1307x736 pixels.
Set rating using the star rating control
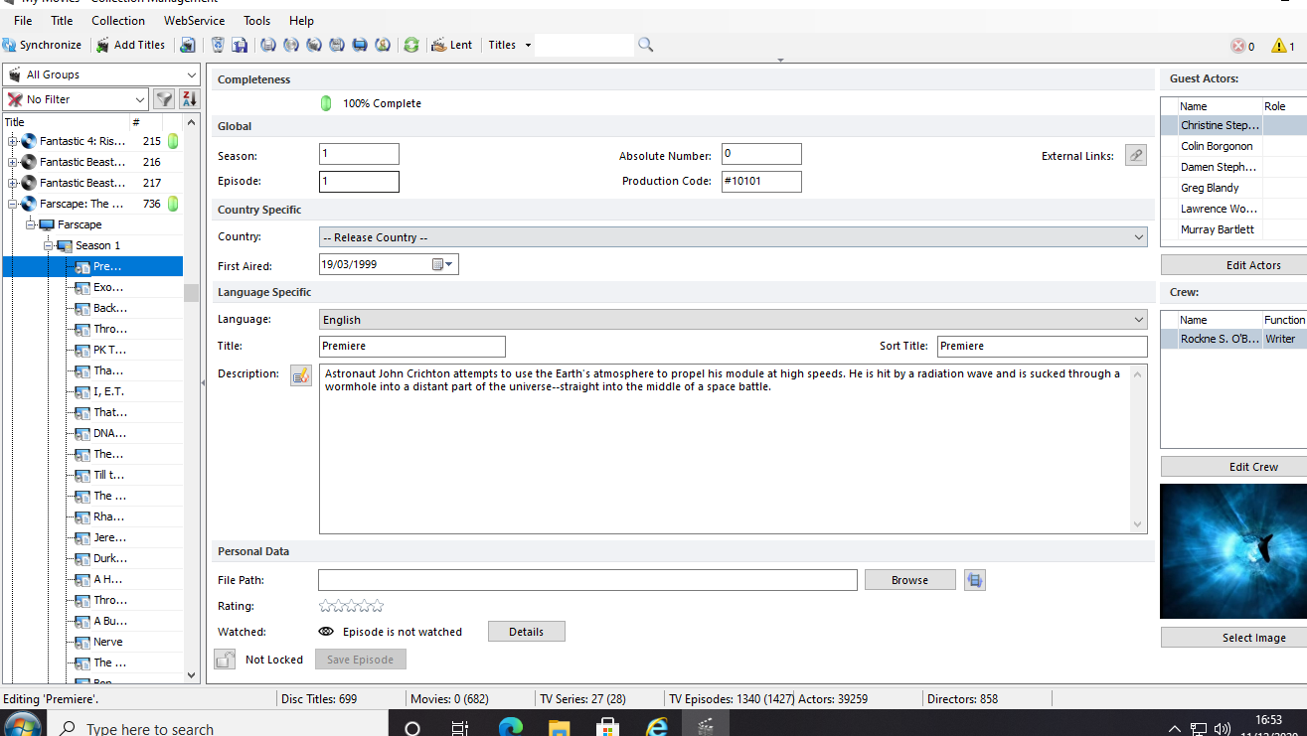pos(351,606)
